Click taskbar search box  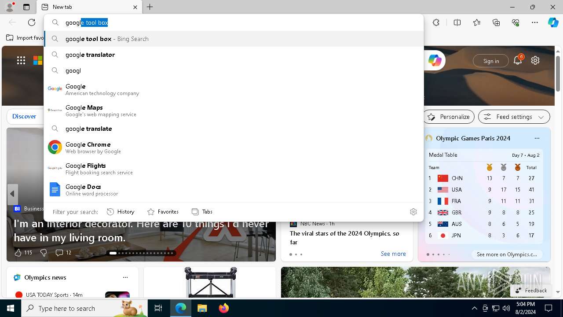(x=84, y=308)
